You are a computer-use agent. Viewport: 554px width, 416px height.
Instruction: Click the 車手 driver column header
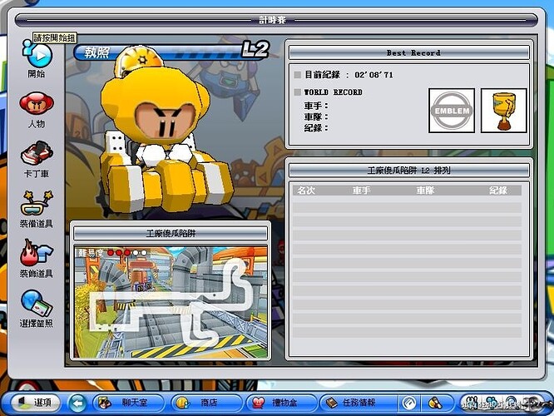click(x=362, y=191)
